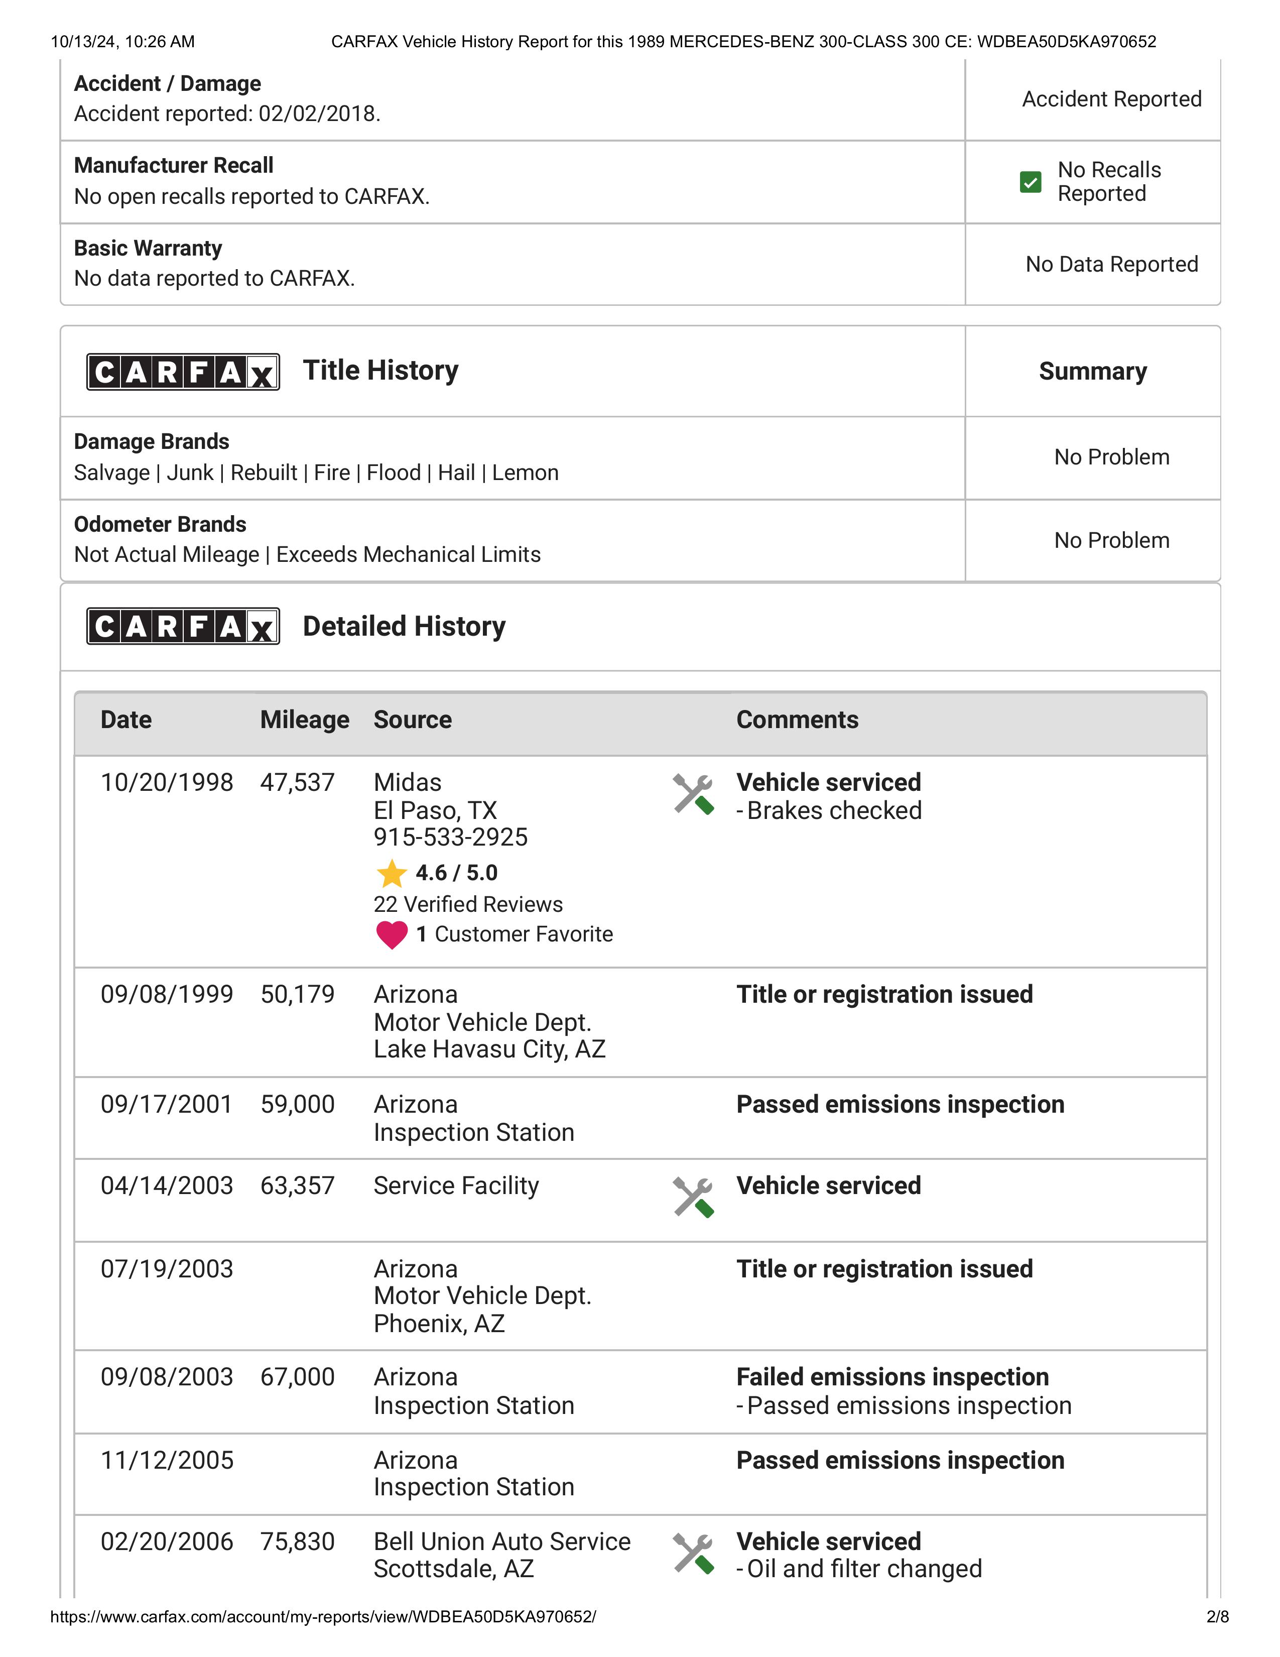
Task: Click the wrench icon beside Bell Union Auto Service
Action: pyautogui.click(x=693, y=1554)
